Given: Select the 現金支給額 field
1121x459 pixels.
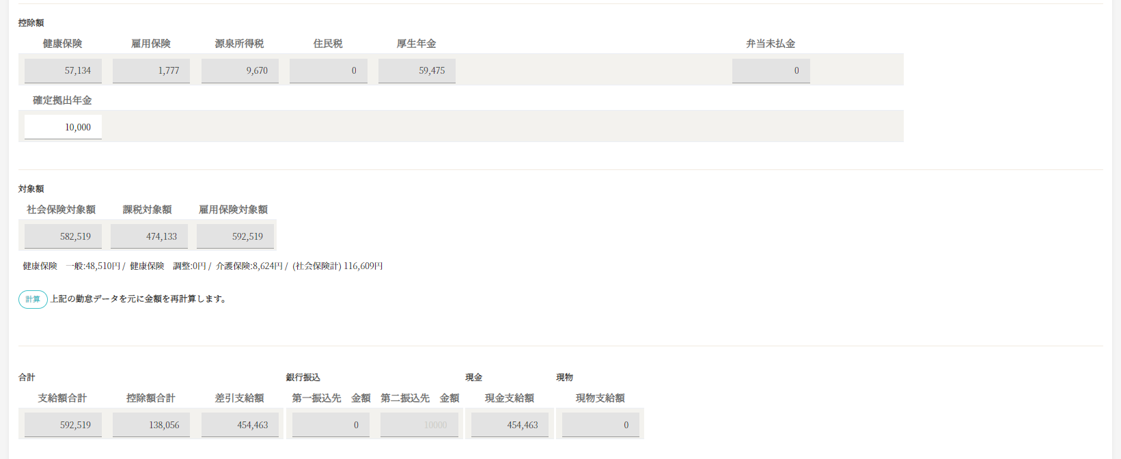Looking at the screenshot, I should (510, 425).
